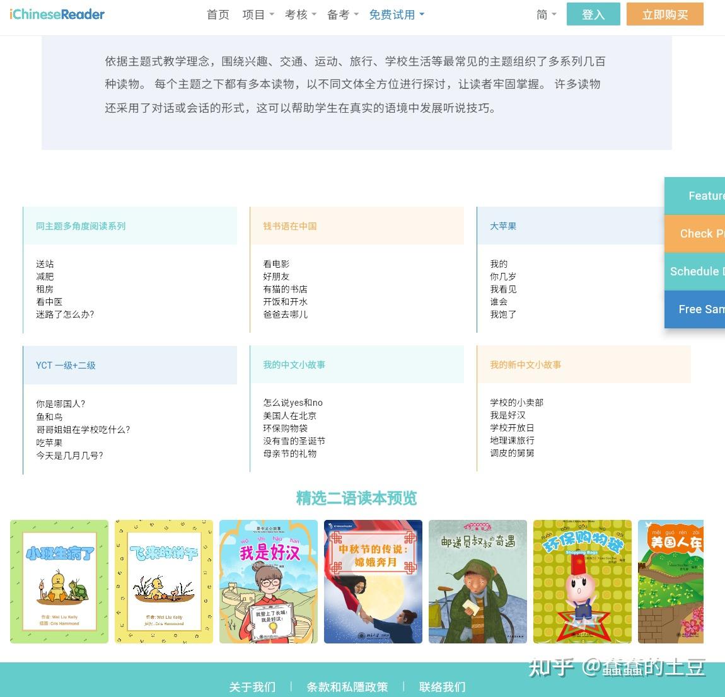
Task: Open the 关于我们 footer link
Action: click(252, 687)
